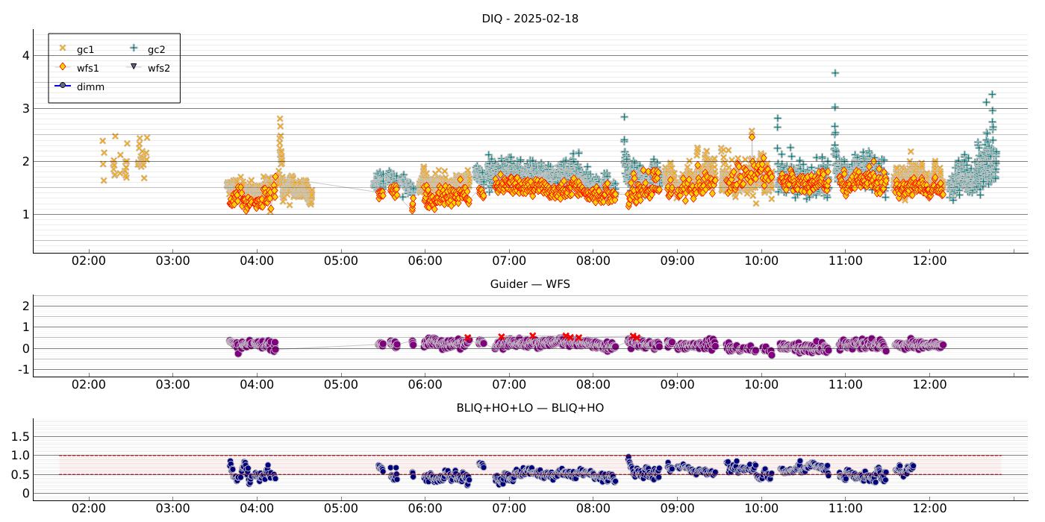Click y-axis label 1.0 on BLIQ plot

(x=19, y=456)
